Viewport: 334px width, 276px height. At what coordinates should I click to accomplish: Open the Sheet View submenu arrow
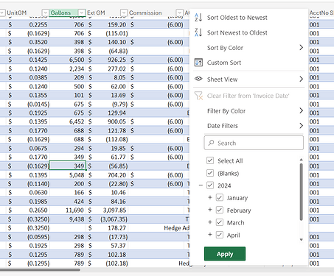(x=302, y=79)
